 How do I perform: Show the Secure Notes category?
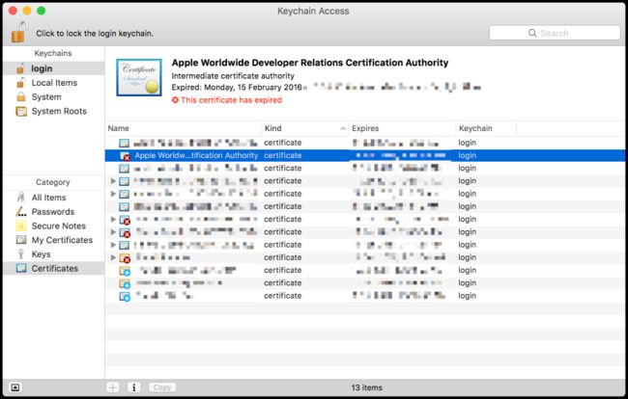coord(54,226)
